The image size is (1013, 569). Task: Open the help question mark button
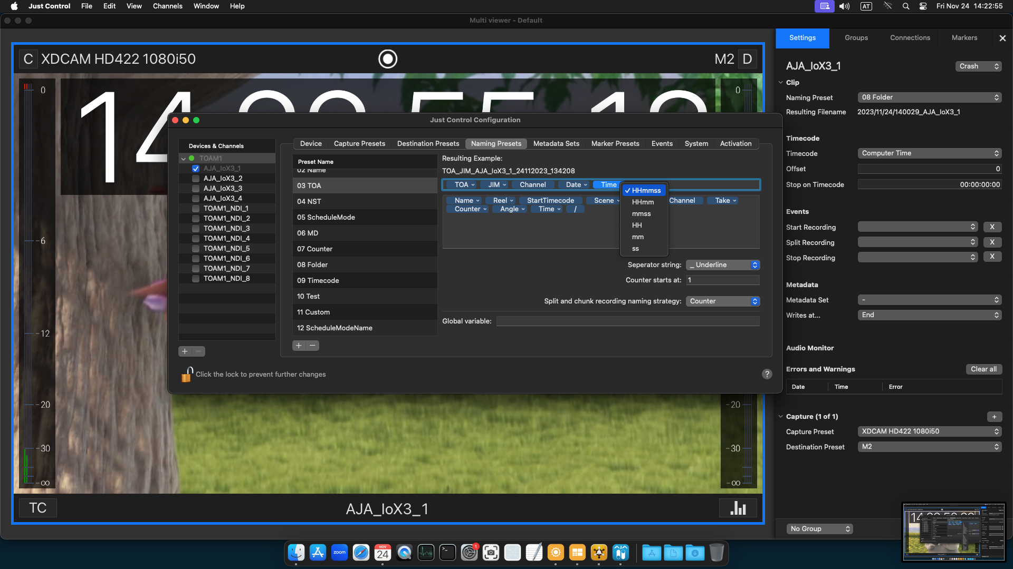[x=767, y=374]
